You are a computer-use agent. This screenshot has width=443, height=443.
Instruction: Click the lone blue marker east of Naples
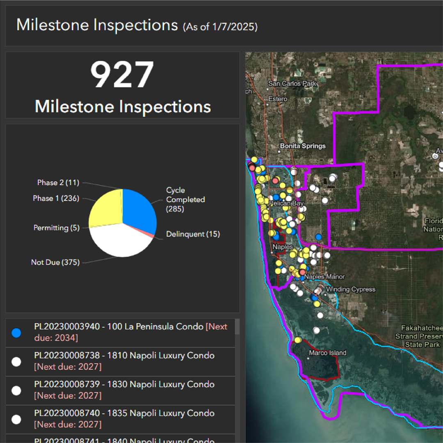click(x=319, y=237)
